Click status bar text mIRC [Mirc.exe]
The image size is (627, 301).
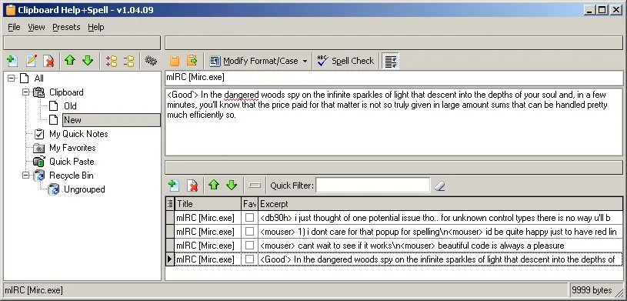coord(34,290)
